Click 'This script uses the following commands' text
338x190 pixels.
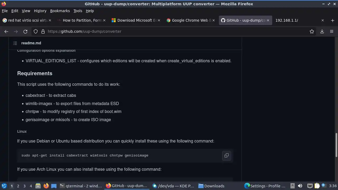click(68, 84)
